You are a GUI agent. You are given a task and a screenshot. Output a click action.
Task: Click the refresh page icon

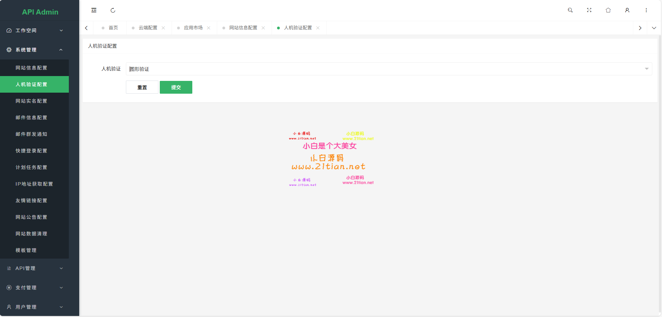(113, 10)
